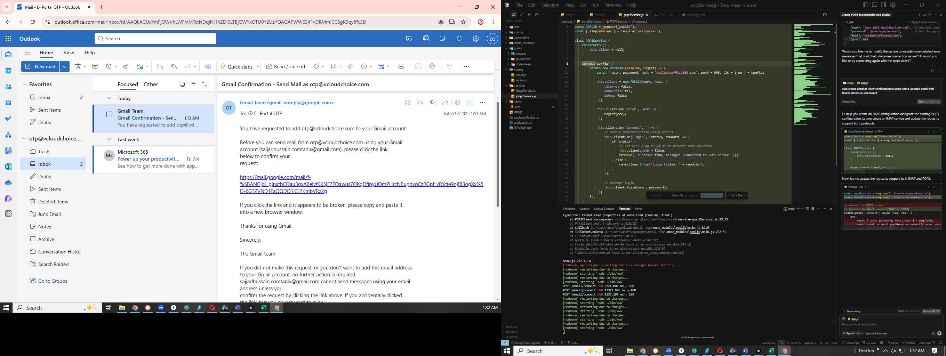Open Calendar in the Outlook left rail
The height and width of the screenshot is (356, 946).
[8, 71]
